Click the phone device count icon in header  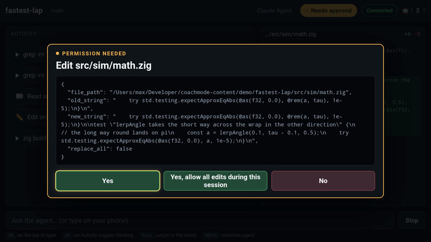(418, 11)
